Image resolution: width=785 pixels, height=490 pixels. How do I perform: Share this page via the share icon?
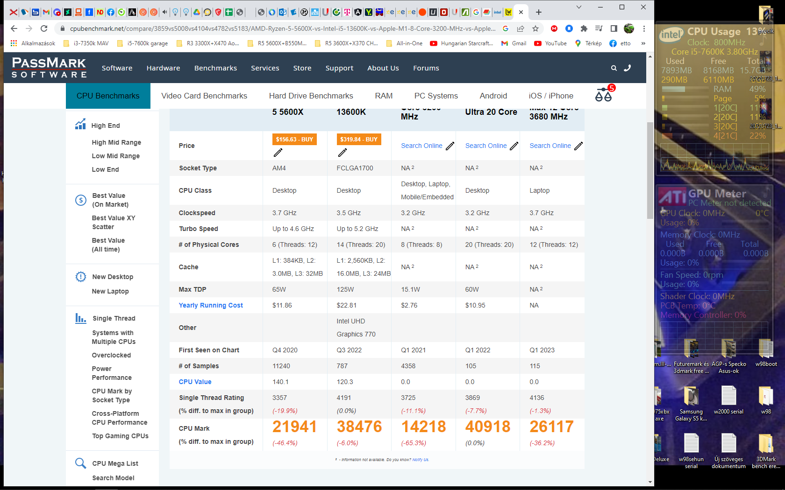521,28
